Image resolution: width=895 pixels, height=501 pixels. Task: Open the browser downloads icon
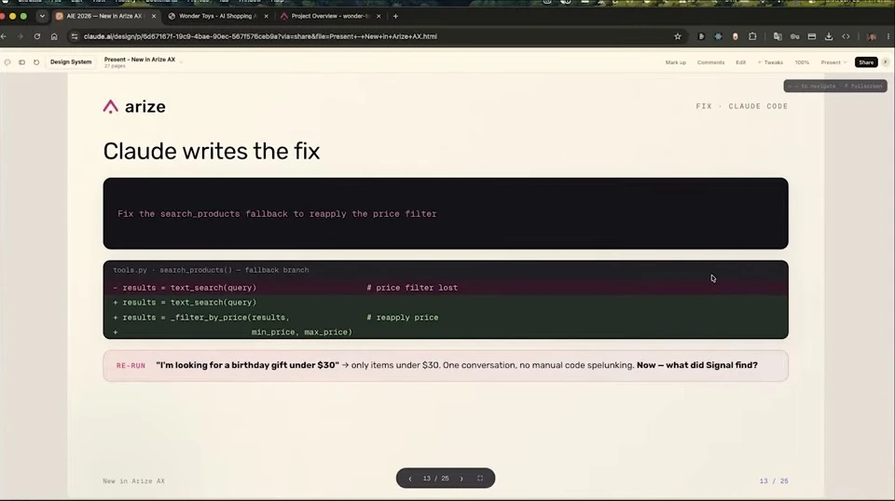coord(829,36)
